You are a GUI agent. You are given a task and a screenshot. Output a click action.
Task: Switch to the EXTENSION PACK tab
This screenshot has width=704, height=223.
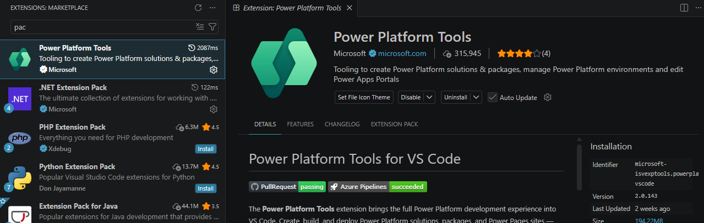click(394, 125)
